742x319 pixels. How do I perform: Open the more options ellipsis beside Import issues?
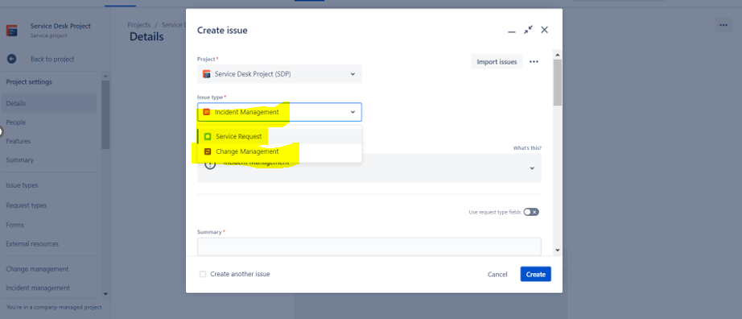click(x=534, y=61)
